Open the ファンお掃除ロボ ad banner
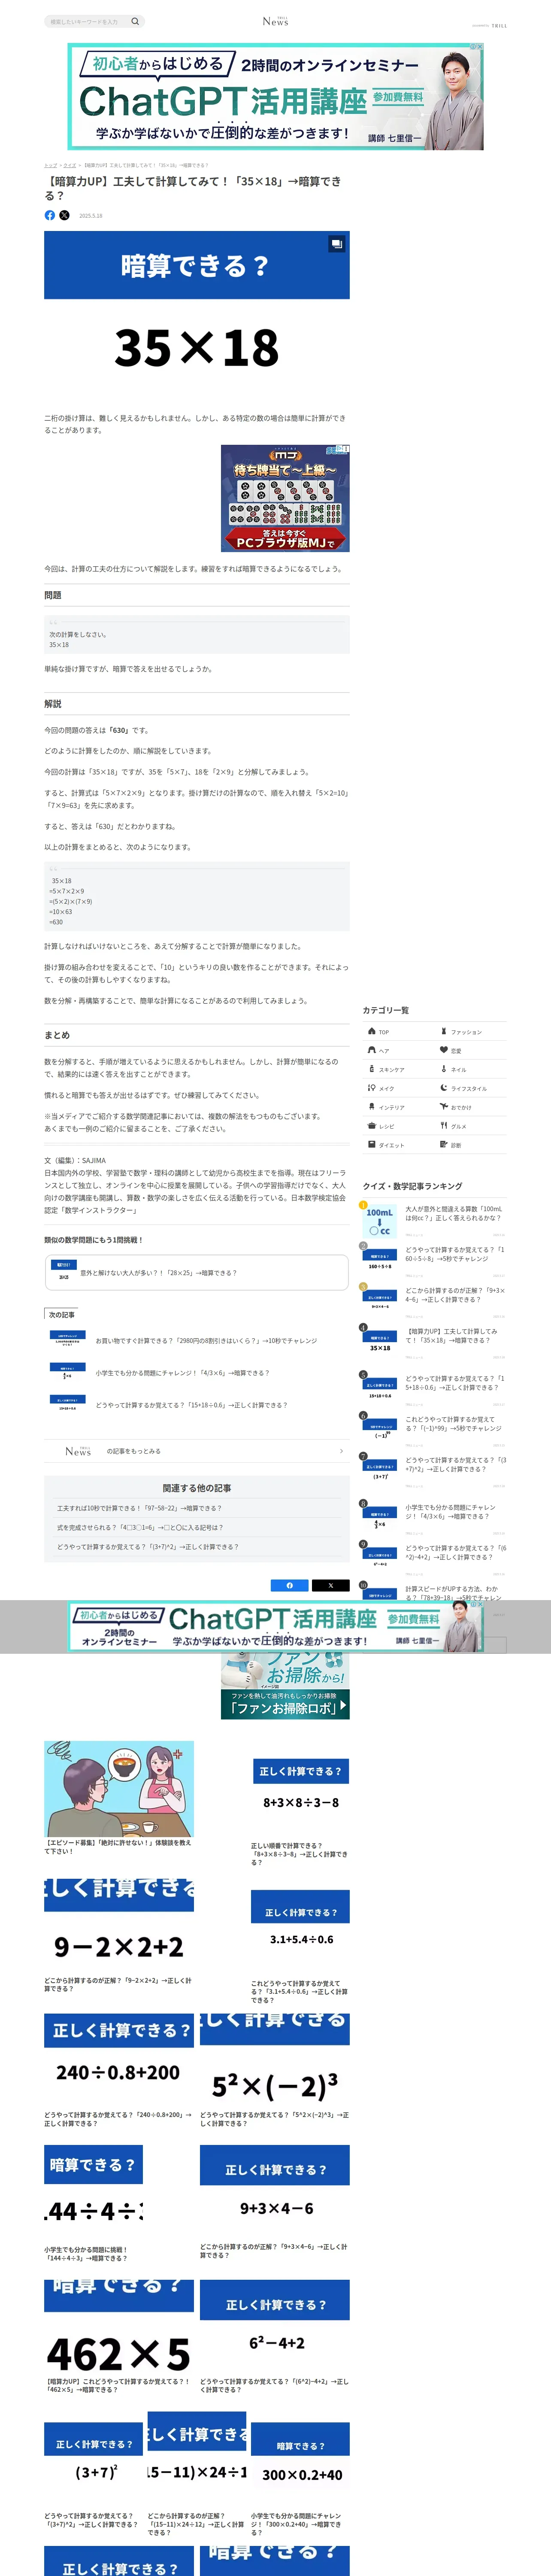Screen dimensions: 551x2576 pos(285,1686)
